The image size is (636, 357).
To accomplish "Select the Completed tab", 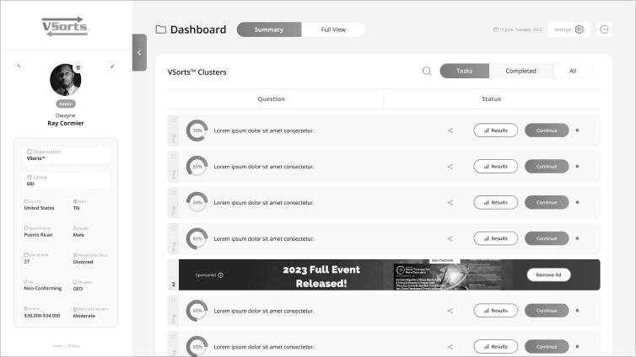I will pos(520,71).
